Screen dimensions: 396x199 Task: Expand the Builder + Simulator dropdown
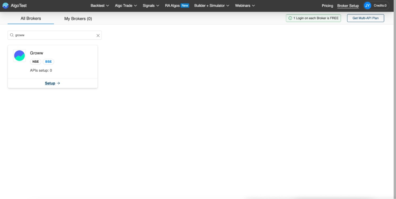tap(212, 6)
